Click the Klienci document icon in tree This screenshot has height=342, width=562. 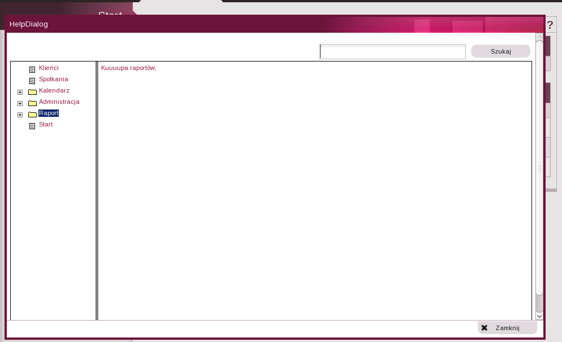32,69
